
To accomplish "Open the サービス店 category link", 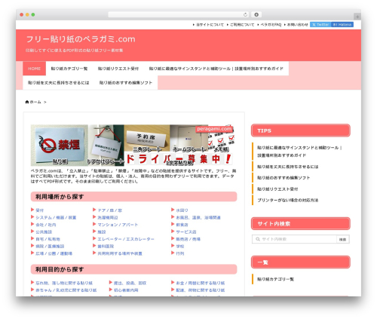I will tap(186, 232).
